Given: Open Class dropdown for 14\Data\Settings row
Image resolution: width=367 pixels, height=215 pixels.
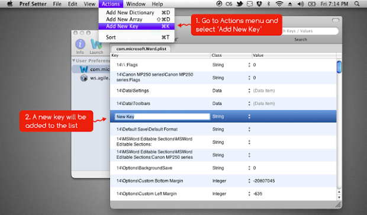Looking at the screenshot, I should click(x=249, y=91).
